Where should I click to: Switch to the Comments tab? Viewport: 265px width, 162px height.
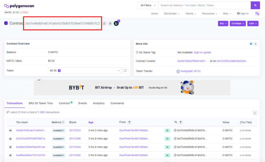click(x=117, y=103)
